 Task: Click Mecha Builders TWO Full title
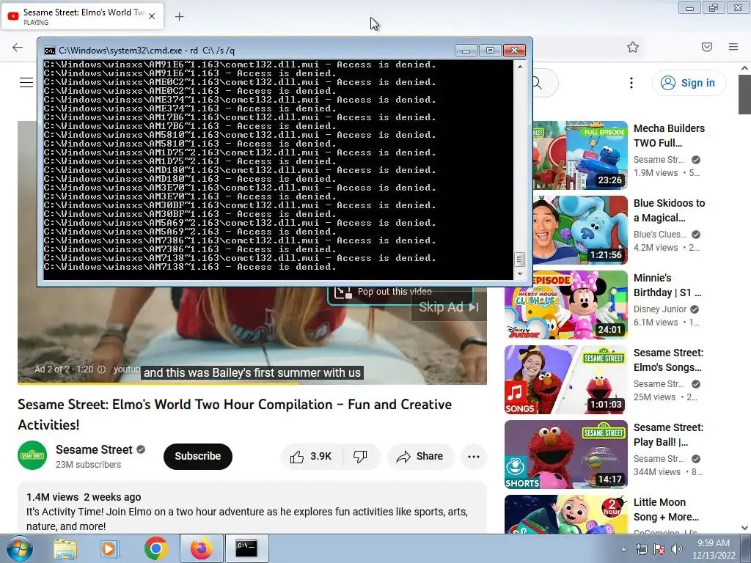[669, 136]
